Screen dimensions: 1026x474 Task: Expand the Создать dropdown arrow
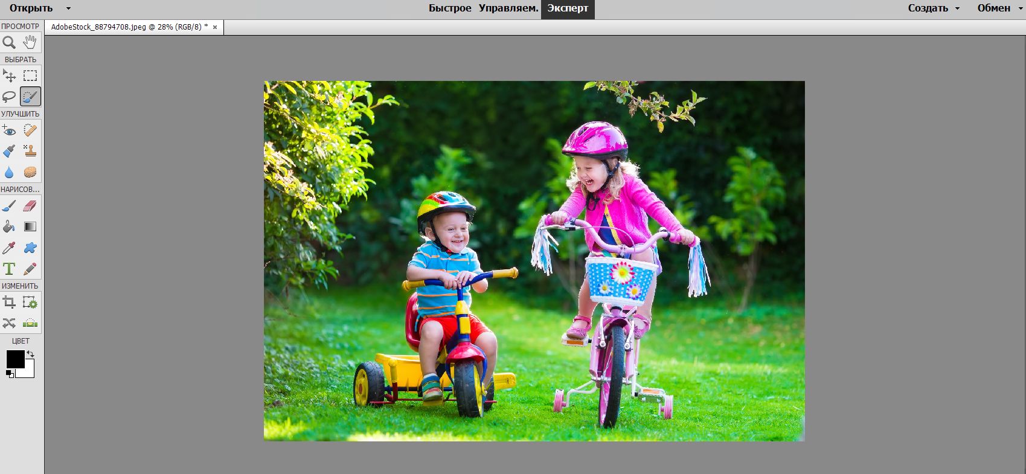click(957, 8)
